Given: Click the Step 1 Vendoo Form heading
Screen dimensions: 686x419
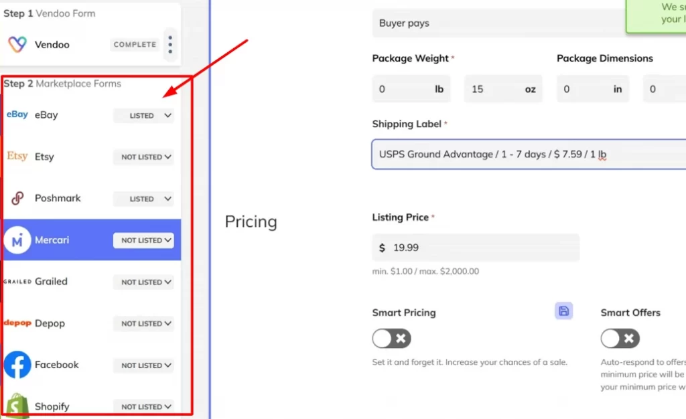Looking at the screenshot, I should (49, 13).
